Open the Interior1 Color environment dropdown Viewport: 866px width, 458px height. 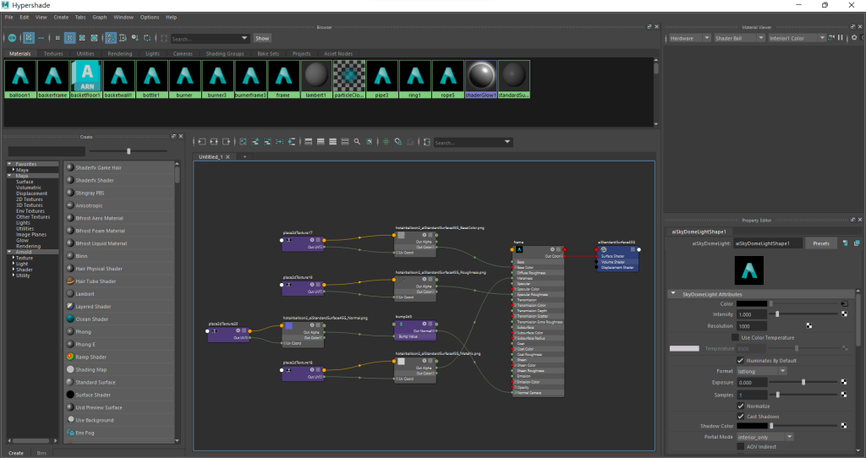tap(797, 38)
